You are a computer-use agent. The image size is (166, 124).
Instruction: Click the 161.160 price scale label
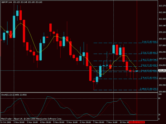(162, 19)
